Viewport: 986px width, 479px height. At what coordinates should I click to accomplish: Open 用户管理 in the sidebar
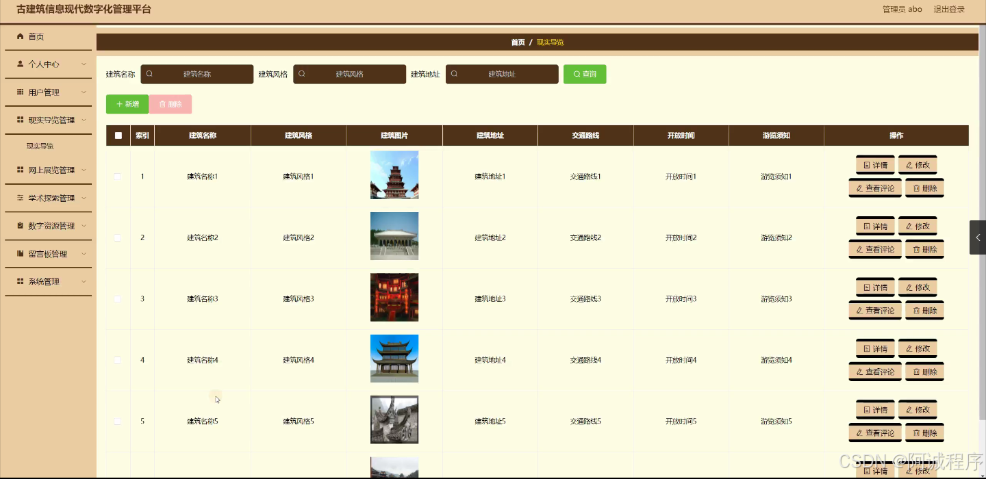pyautogui.click(x=48, y=92)
